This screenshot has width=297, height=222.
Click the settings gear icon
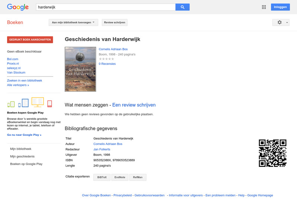pyautogui.click(x=279, y=22)
